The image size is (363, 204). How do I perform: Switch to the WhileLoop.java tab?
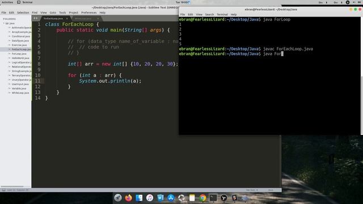[x=83, y=19]
